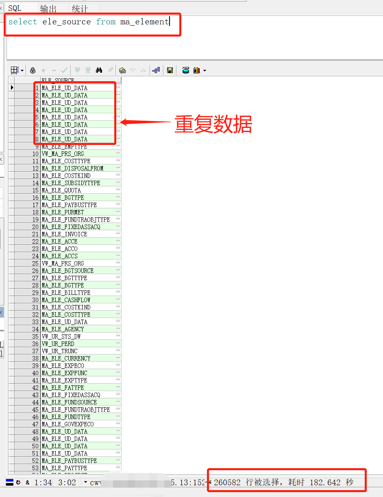Open the ellipsis button on row 1

118,88
